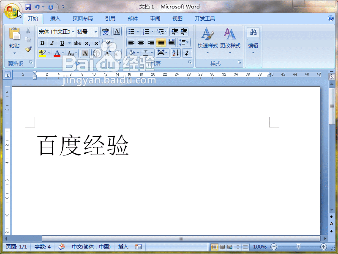Click the macro recording status icon

[x=138, y=246]
